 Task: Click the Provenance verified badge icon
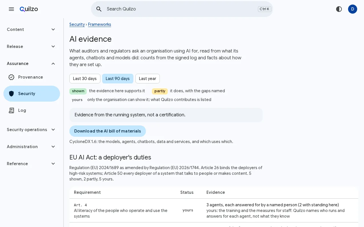11,77
